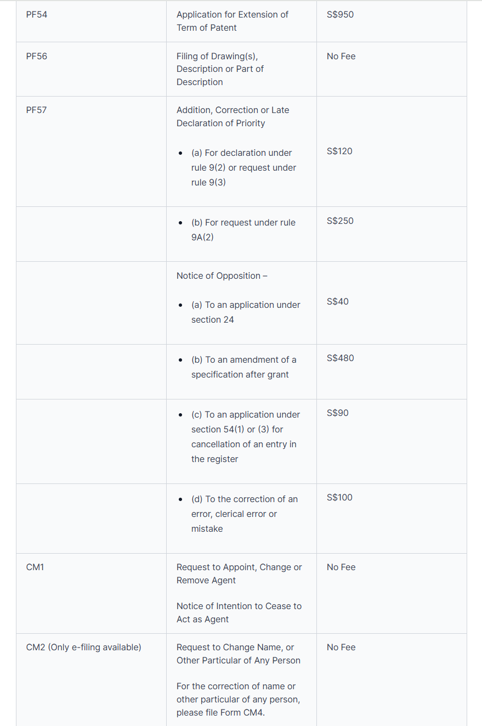Click "Request to Appoint, Change or Remove Agent"

(x=239, y=574)
